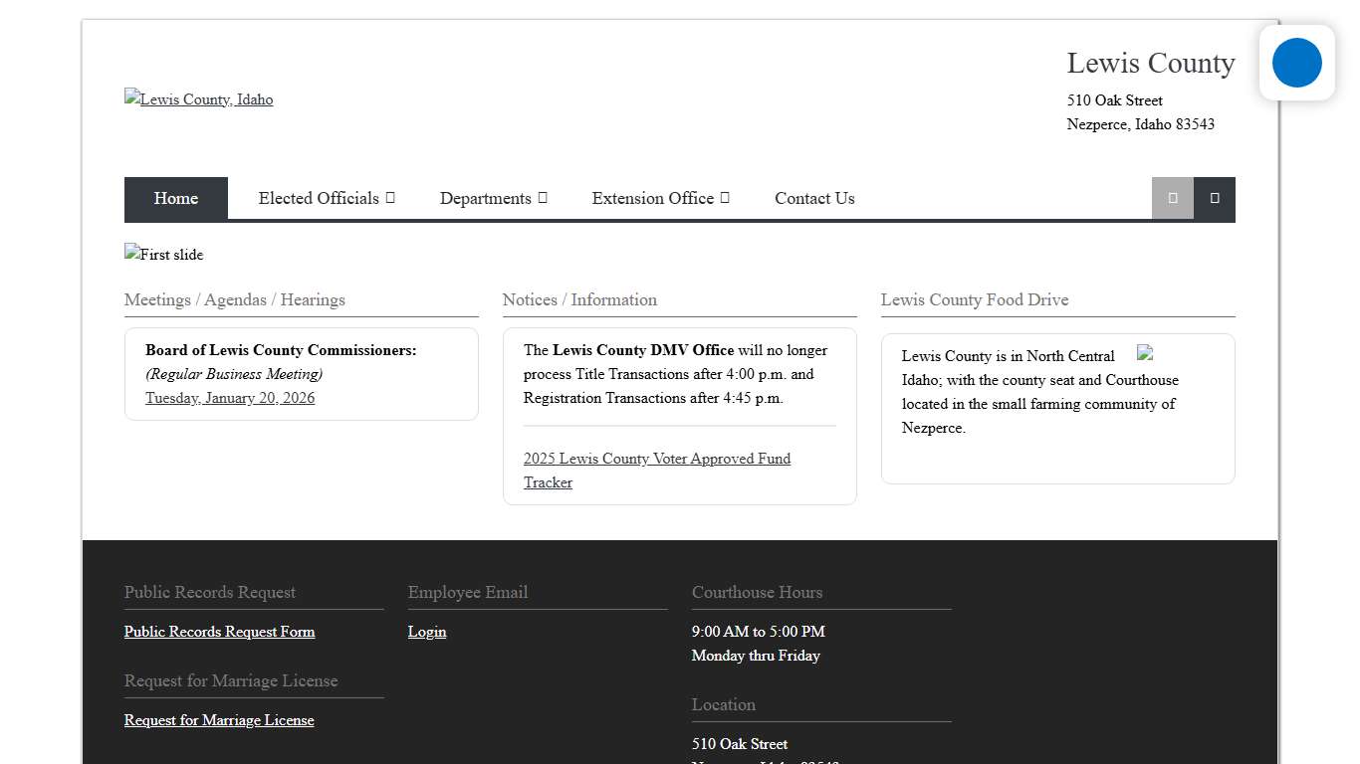Click the Lewis County Food Drive heading

[x=974, y=299]
